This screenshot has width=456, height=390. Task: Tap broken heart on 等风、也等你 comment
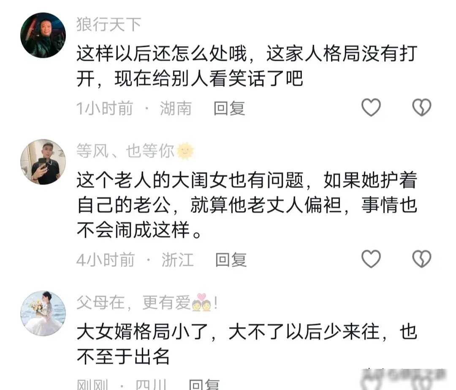pos(422,259)
